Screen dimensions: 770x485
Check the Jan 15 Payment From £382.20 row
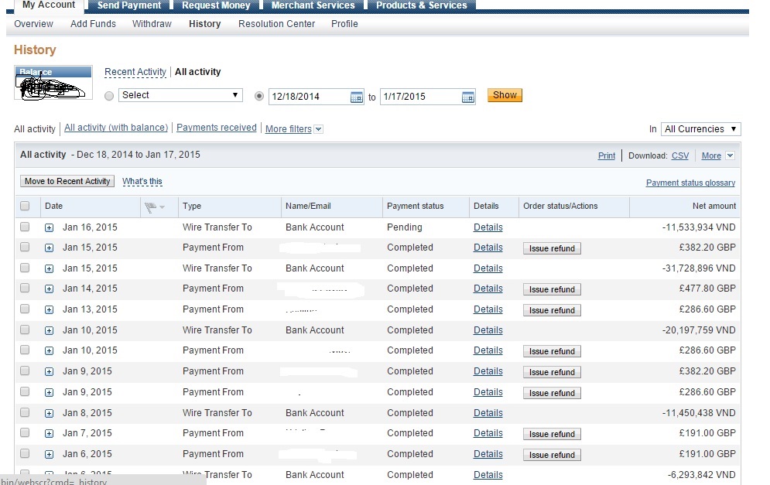[x=25, y=247]
